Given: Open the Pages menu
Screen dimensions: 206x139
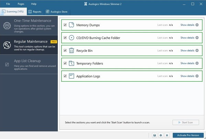Looking at the screenshot, I should 21,4.
